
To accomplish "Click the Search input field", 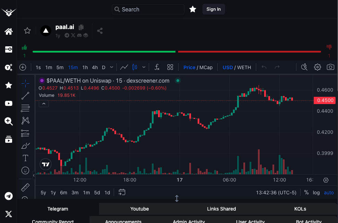I will tap(148, 9).
